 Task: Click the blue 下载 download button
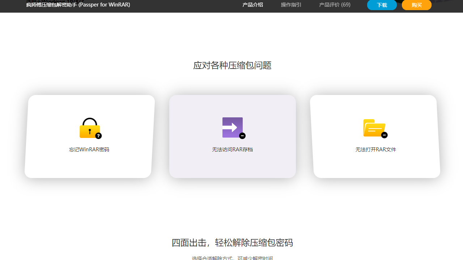(382, 5)
